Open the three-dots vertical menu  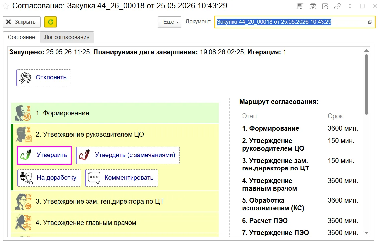pyautogui.click(x=350, y=6)
